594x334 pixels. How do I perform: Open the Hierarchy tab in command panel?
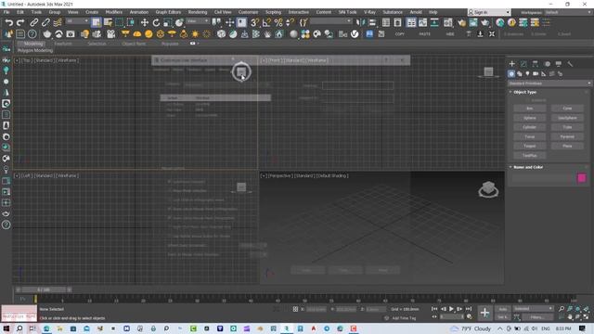[x=535, y=64]
